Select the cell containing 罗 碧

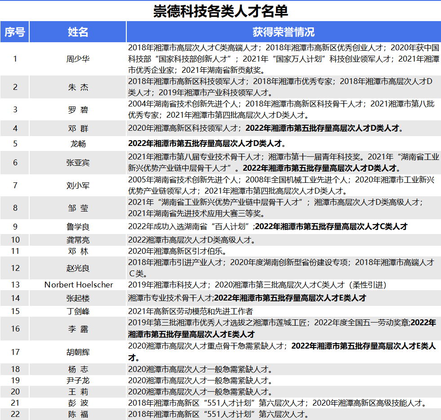(78, 109)
